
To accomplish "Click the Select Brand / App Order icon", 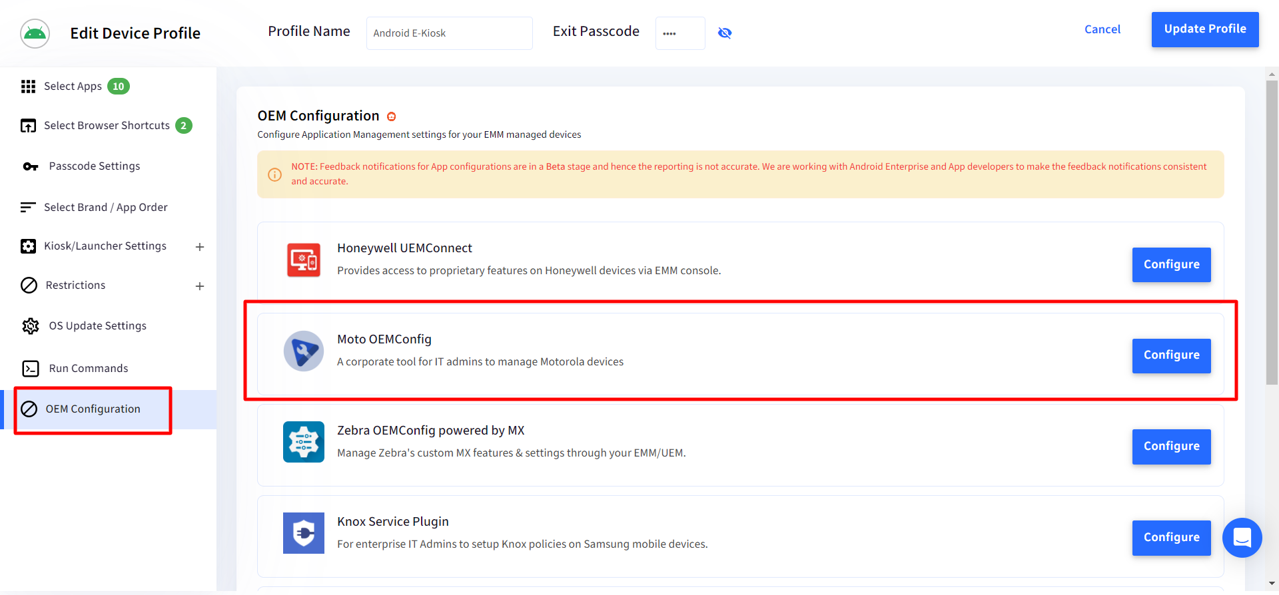I will [28, 208].
